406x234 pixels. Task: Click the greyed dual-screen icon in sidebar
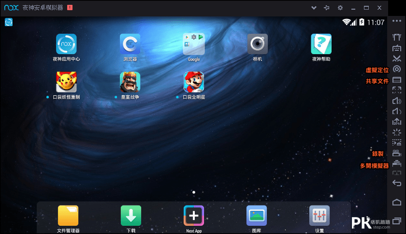point(397,173)
